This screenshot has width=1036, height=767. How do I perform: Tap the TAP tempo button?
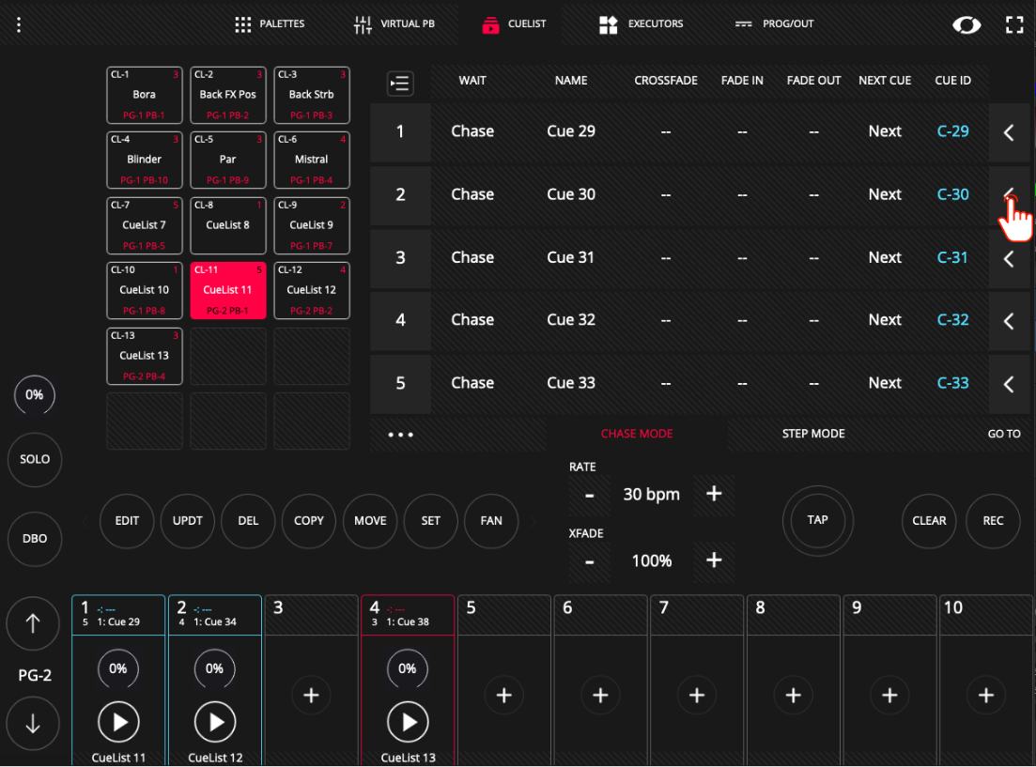tap(817, 521)
